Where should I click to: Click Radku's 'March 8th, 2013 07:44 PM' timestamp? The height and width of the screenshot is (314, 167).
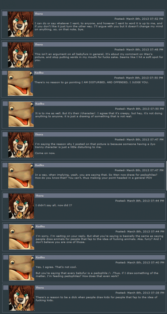[146, 232]
